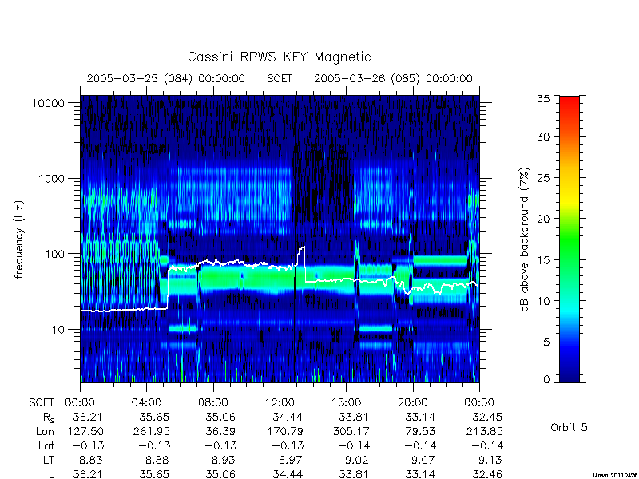Click the longitude value 170.79

[286, 431]
